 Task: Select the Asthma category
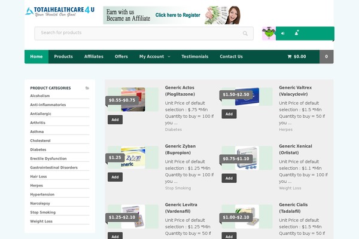tap(37, 131)
